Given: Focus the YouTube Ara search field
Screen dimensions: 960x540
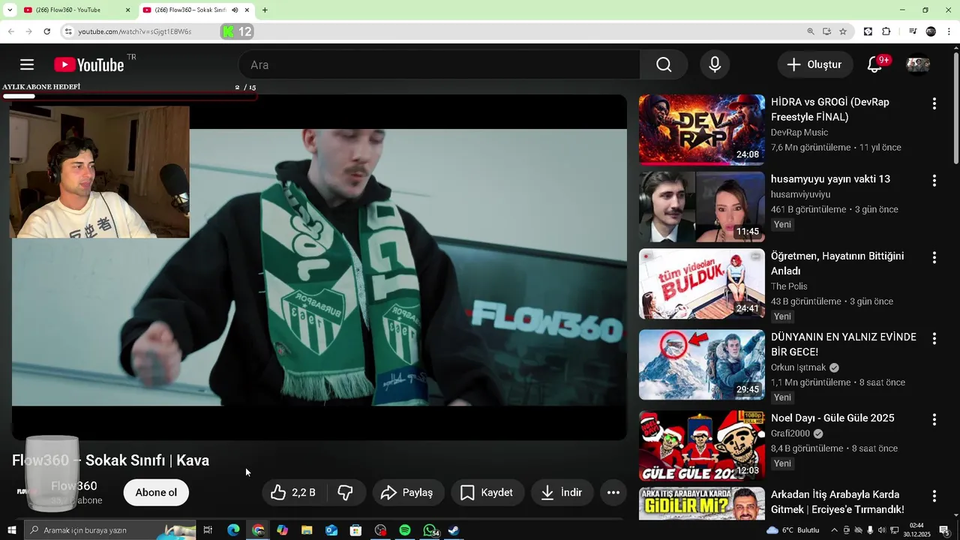Looking at the screenshot, I should coord(439,64).
